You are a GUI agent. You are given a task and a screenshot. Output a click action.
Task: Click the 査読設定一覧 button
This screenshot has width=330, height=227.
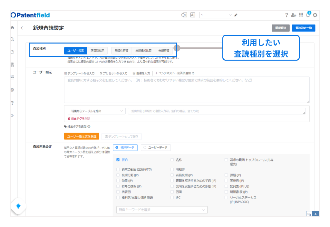click(x=303, y=28)
